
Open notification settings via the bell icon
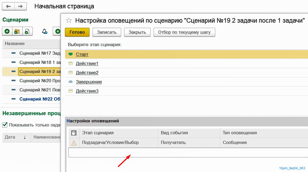[x=45, y=31]
